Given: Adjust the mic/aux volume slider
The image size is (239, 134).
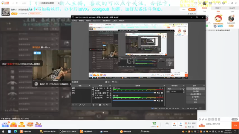Looking at the screenshot, I should (x=134, y=93).
